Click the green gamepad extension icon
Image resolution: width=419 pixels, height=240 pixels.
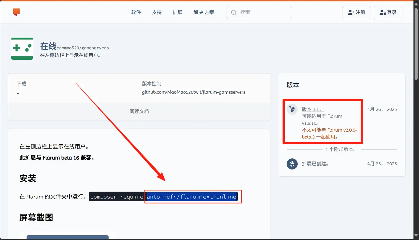pyautogui.click(x=22, y=49)
